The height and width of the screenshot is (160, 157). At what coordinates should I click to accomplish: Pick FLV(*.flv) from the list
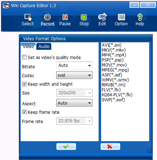[x=111, y=90]
